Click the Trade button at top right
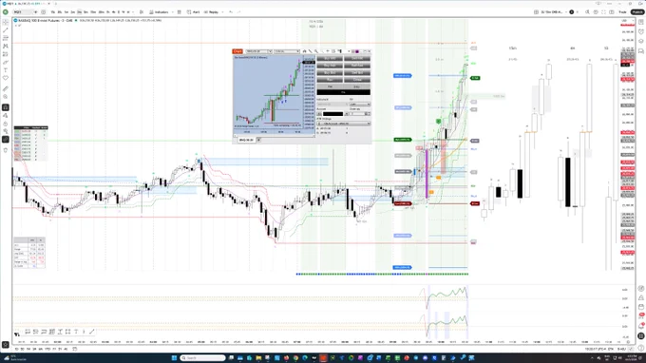The width and height of the screenshot is (646, 363). pos(622,12)
